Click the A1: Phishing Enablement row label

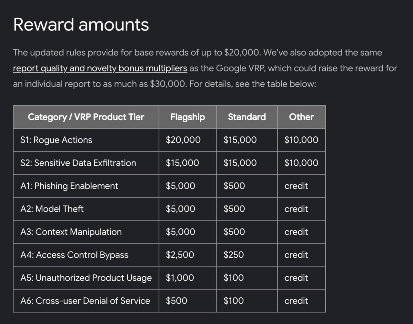pos(69,186)
